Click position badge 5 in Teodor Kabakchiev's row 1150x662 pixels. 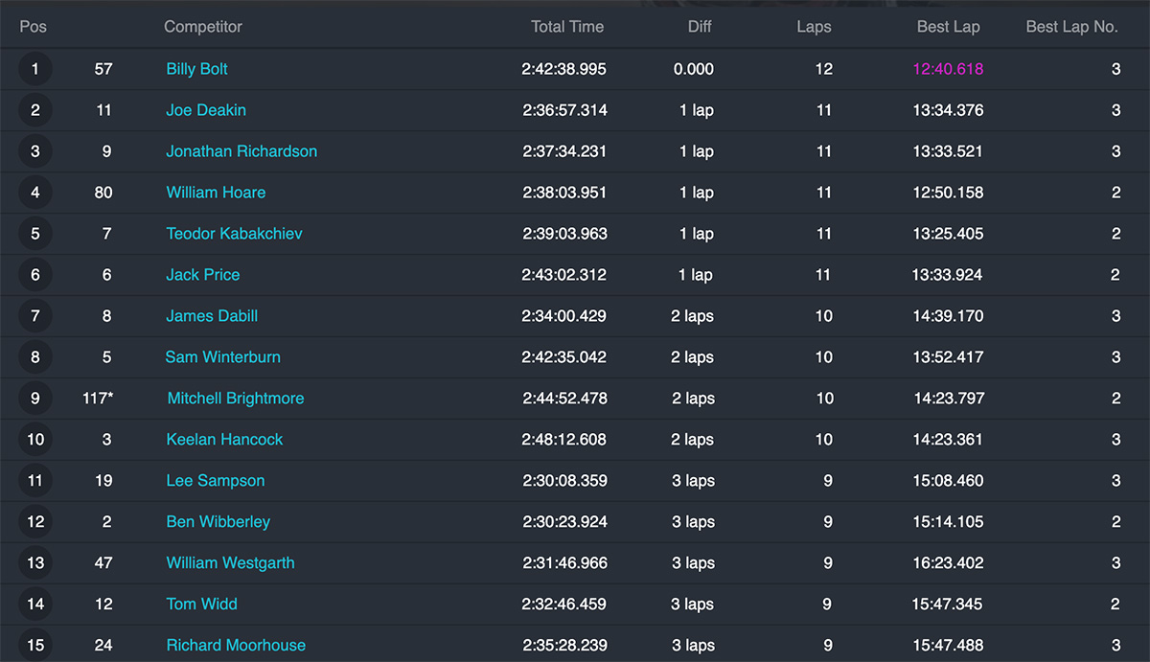click(x=35, y=234)
